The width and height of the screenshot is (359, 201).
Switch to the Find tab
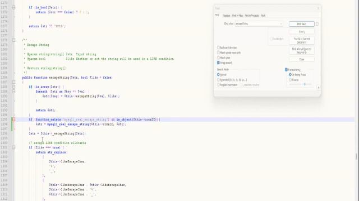coord(217,15)
